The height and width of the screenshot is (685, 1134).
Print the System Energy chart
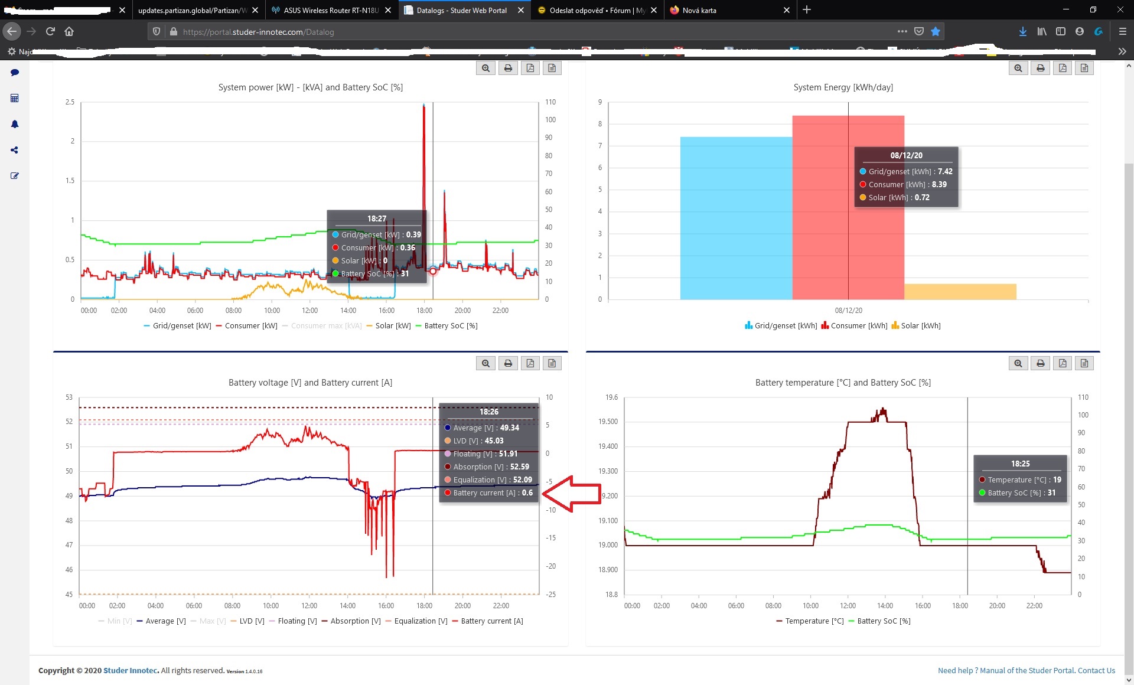(x=1040, y=68)
